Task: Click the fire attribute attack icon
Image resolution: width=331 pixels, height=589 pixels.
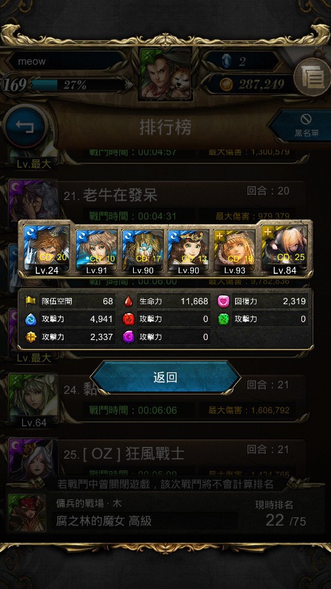Action: [128, 319]
